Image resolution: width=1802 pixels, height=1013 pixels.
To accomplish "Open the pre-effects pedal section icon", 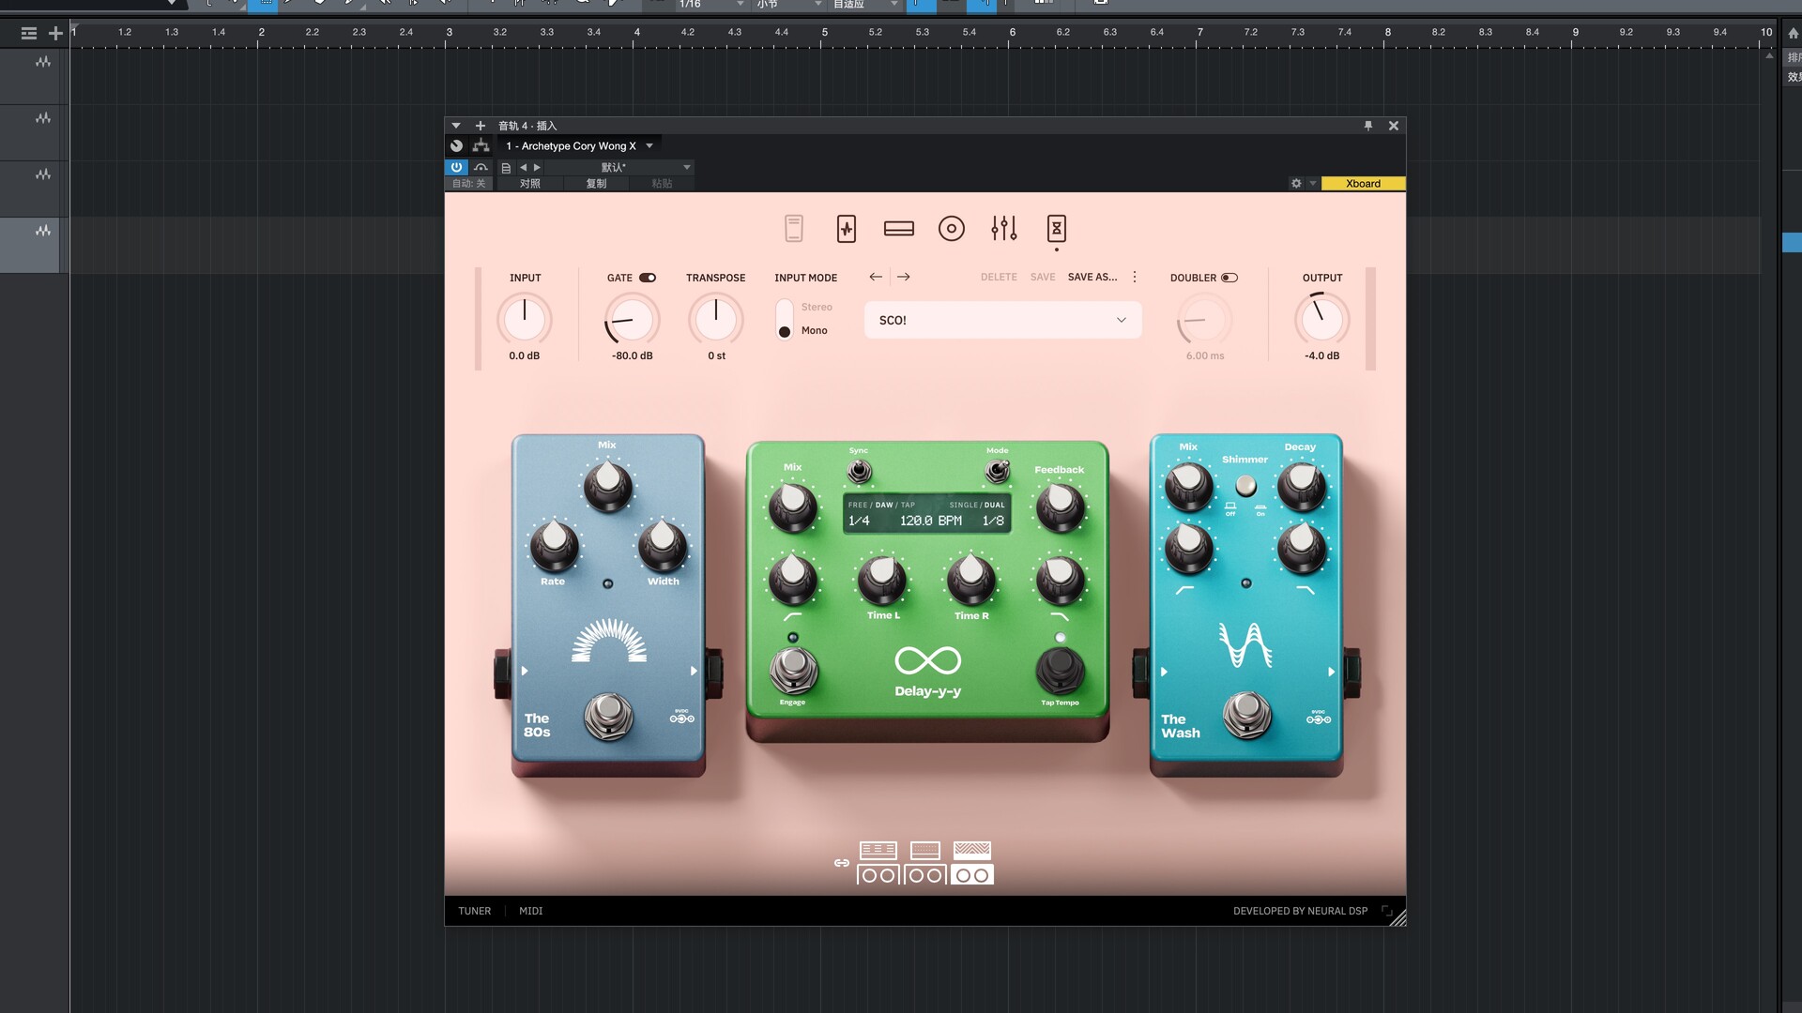I will (846, 229).
